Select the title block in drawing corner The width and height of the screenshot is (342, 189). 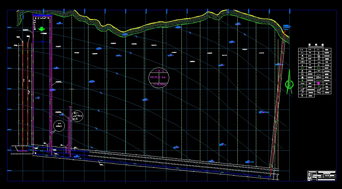tap(322, 176)
